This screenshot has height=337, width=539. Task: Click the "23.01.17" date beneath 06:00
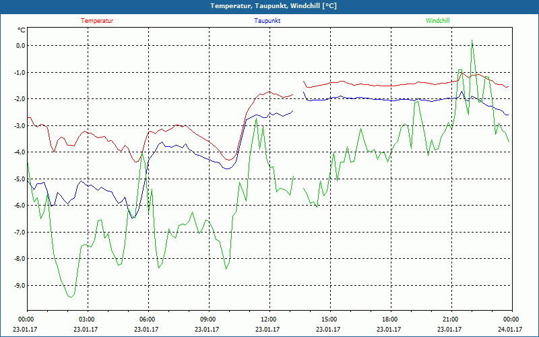point(147,329)
